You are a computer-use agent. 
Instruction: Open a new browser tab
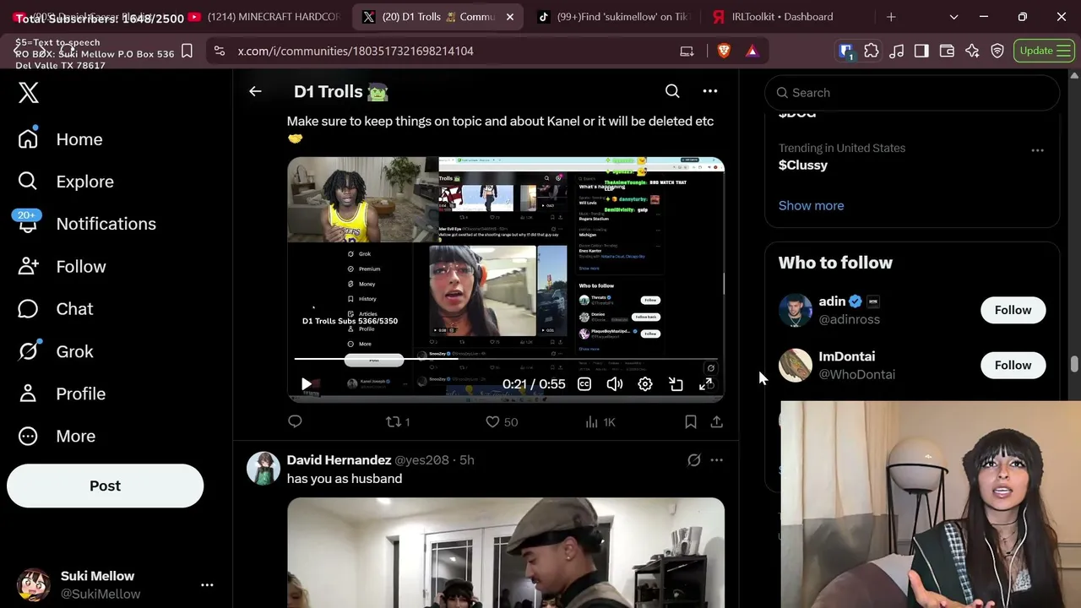tap(891, 17)
